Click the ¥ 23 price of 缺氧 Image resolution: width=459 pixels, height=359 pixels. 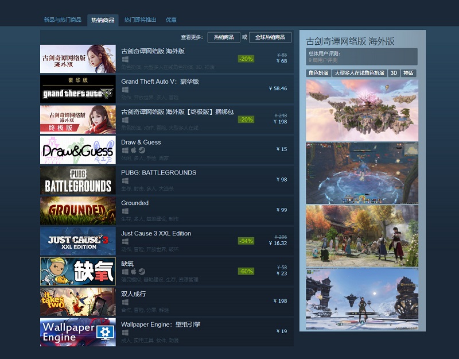(282, 274)
